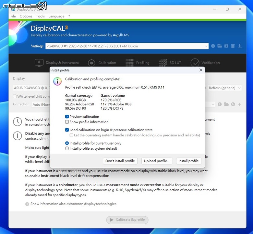The width and height of the screenshot is (253, 234).
Task: Maximize the DisplayCAL window
Action: tap(227, 9)
